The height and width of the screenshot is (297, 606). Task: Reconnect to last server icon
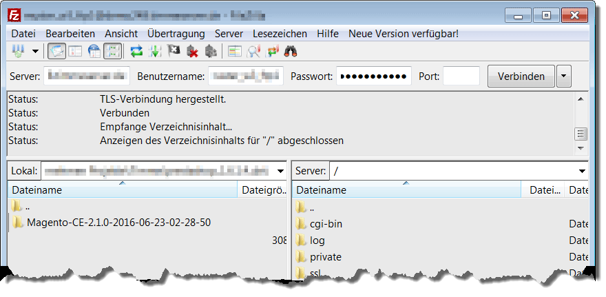pyautogui.click(x=211, y=51)
